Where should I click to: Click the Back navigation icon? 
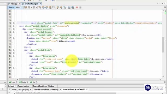pos(29,7)
